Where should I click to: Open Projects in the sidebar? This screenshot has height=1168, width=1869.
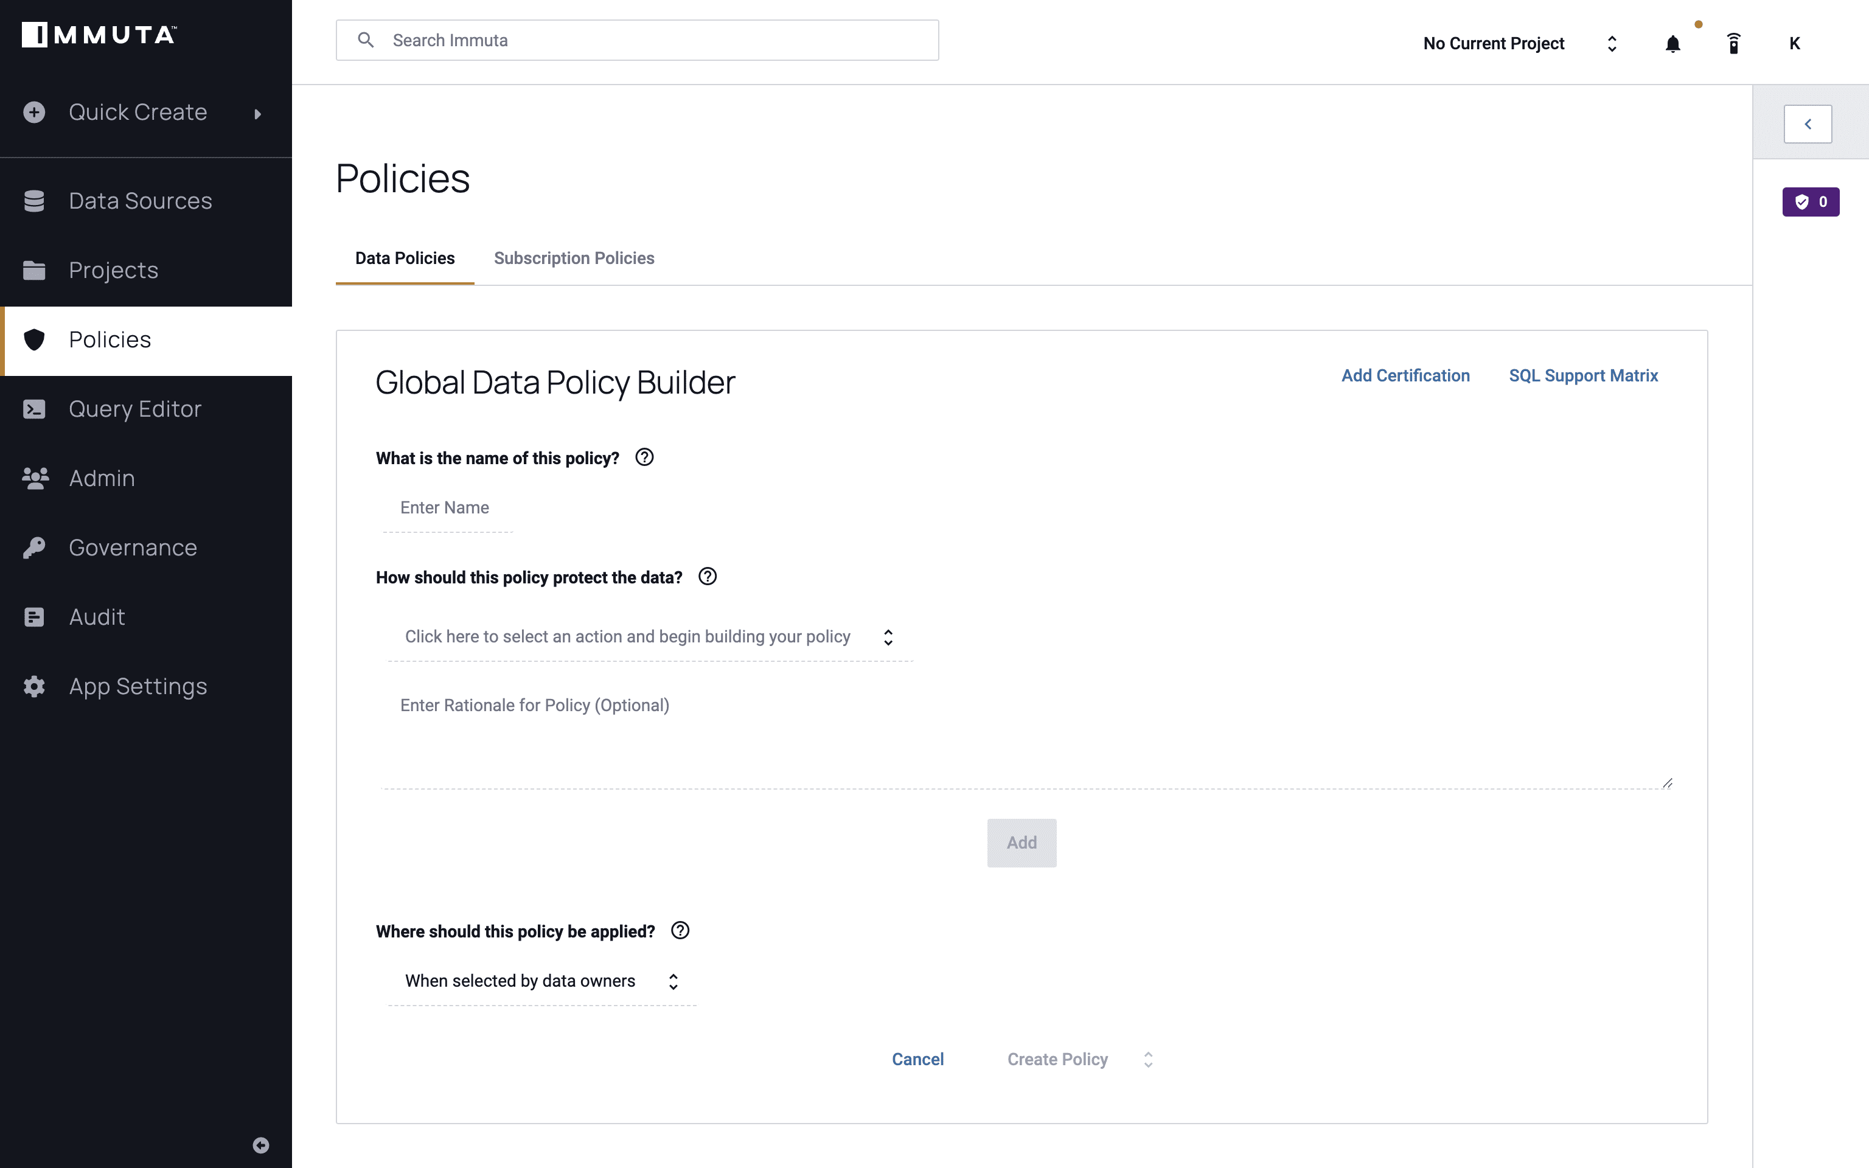[146, 270]
